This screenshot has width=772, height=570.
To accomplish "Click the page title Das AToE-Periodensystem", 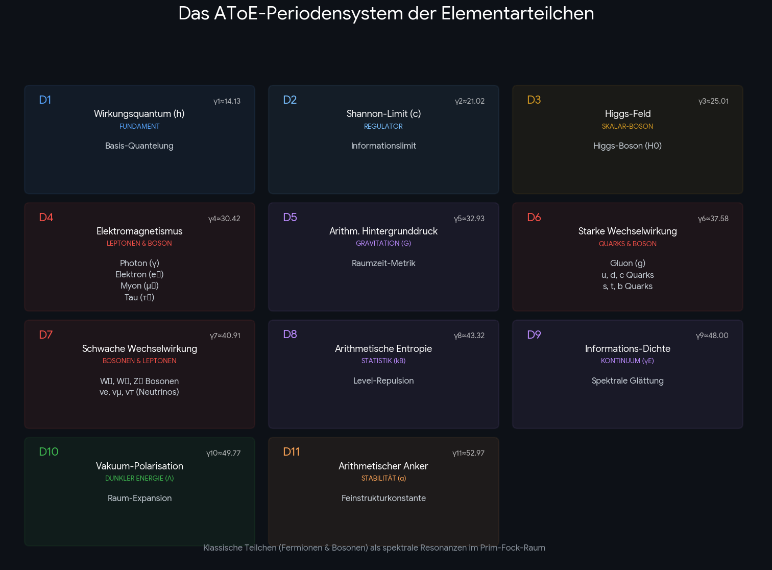I will (386, 14).
